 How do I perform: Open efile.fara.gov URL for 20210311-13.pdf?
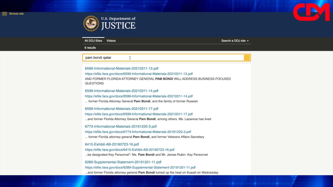pos(139,74)
